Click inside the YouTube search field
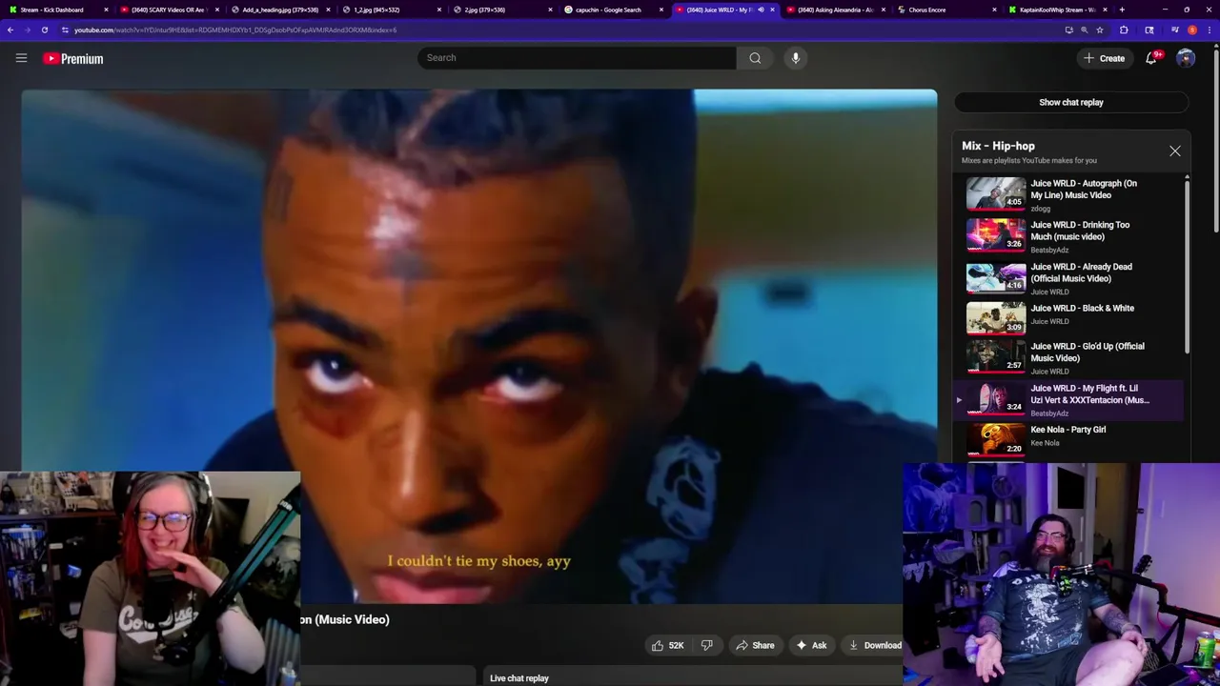The height and width of the screenshot is (686, 1220). click(576, 58)
